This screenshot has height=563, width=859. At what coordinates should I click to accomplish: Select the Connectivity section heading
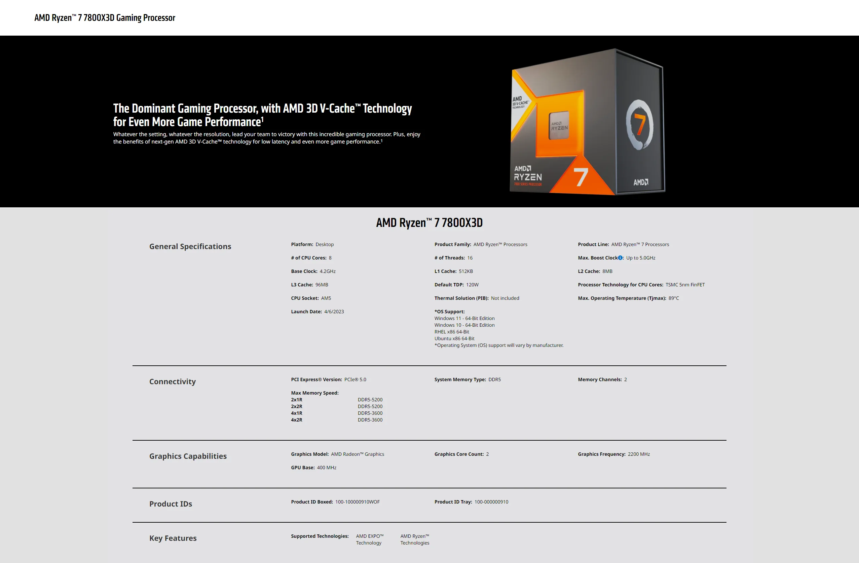[172, 381]
